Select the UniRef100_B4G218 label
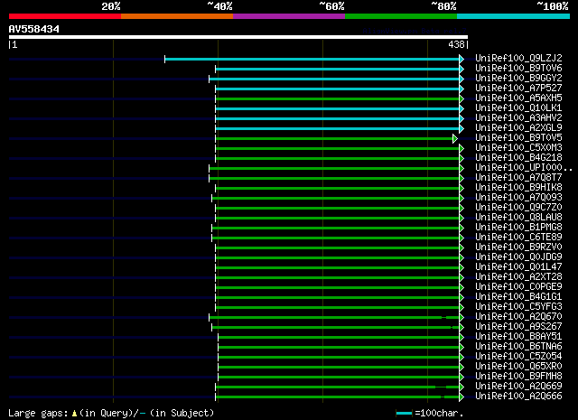578x420 pixels. click(518, 157)
